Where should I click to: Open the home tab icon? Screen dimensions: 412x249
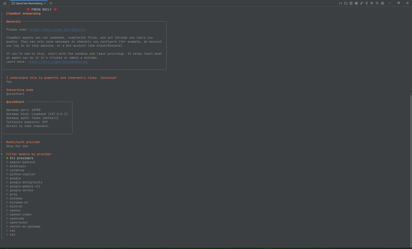pos(5,3)
